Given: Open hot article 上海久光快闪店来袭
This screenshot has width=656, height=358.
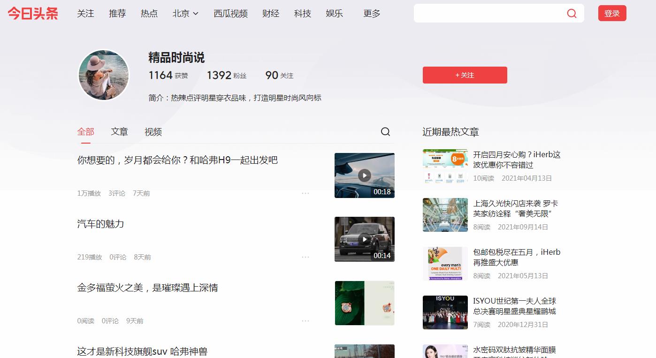Looking at the screenshot, I should [515, 208].
